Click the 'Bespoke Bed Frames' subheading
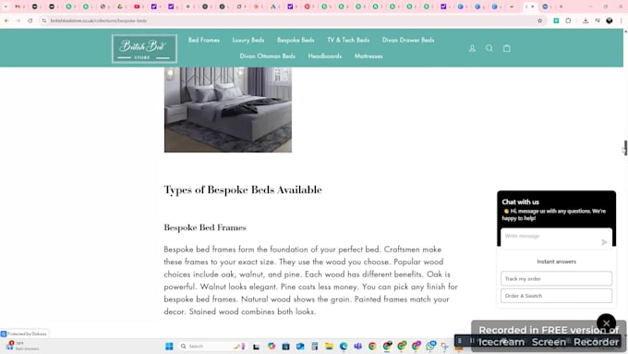This screenshot has height=354, width=628. pos(205,227)
